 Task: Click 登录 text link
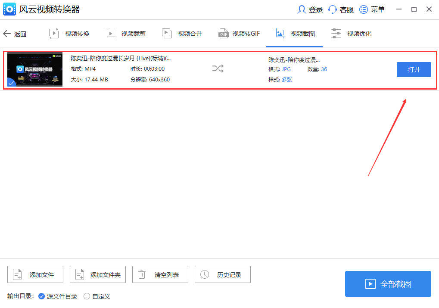tap(315, 10)
